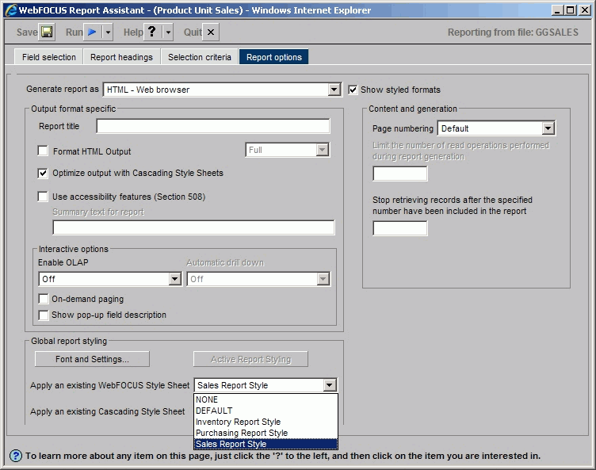596x470 pixels.
Task: Choose DEFAULT from the style sheet list
Action: pos(266,411)
